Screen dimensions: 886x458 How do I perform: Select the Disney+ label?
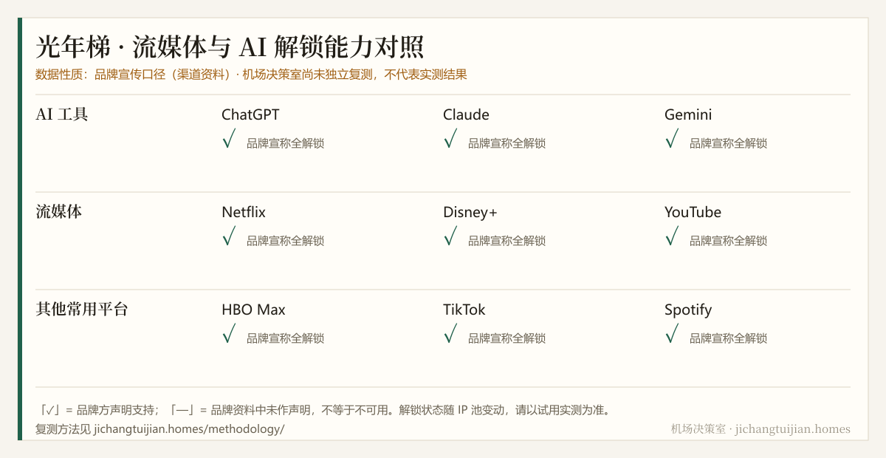(470, 212)
